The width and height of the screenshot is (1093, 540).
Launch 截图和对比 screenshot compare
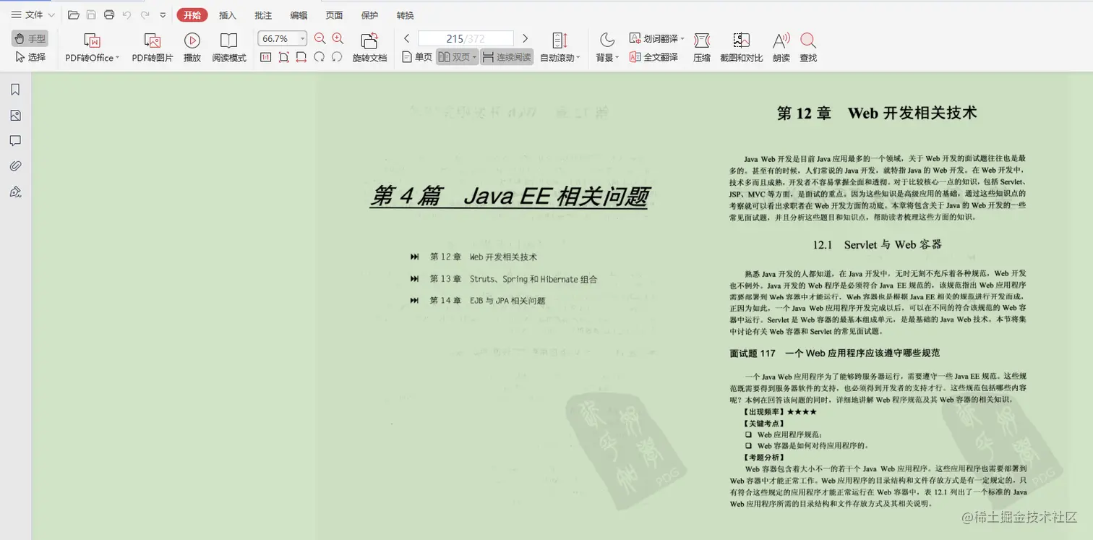point(741,46)
